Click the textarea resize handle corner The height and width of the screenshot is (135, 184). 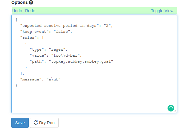[x=175, y=111]
